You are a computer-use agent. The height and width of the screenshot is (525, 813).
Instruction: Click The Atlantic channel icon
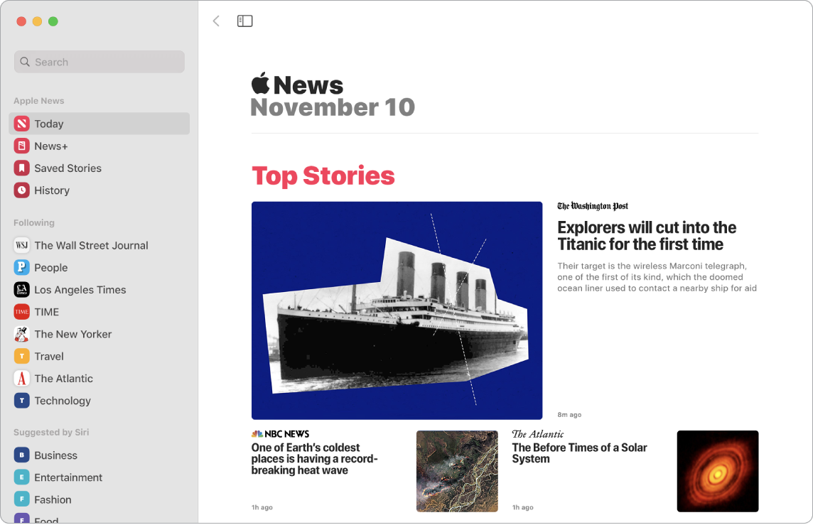pyautogui.click(x=21, y=378)
